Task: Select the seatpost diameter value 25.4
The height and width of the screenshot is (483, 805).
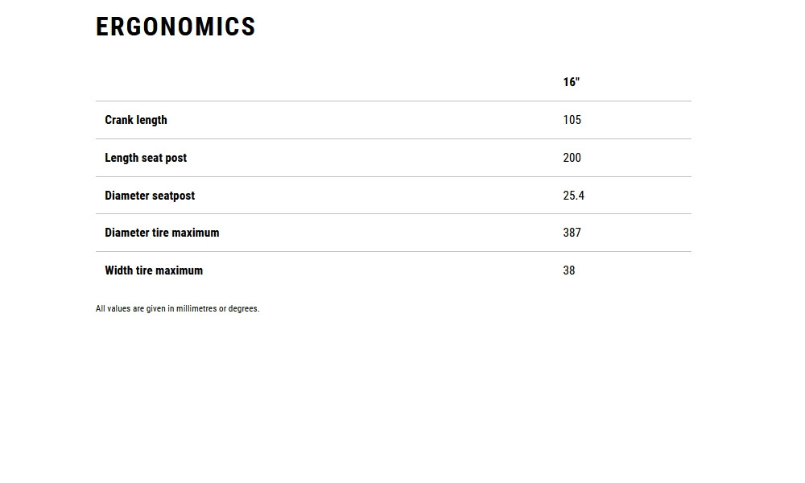Action: (x=573, y=196)
